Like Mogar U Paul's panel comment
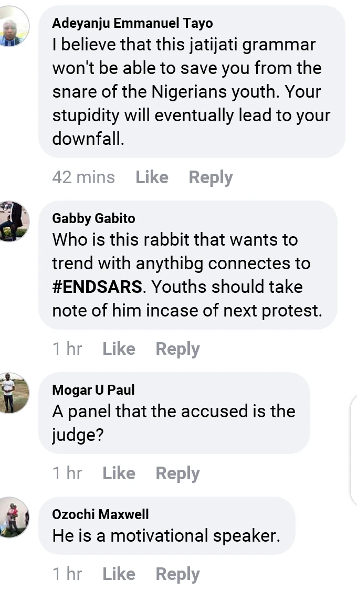The width and height of the screenshot is (357, 591). pos(119,473)
